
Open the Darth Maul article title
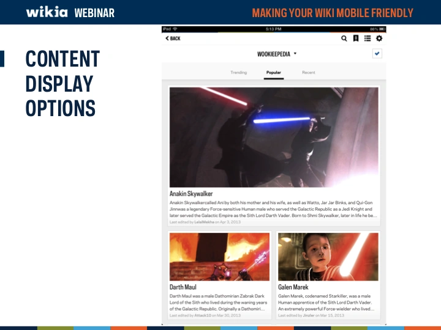(183, 287)
